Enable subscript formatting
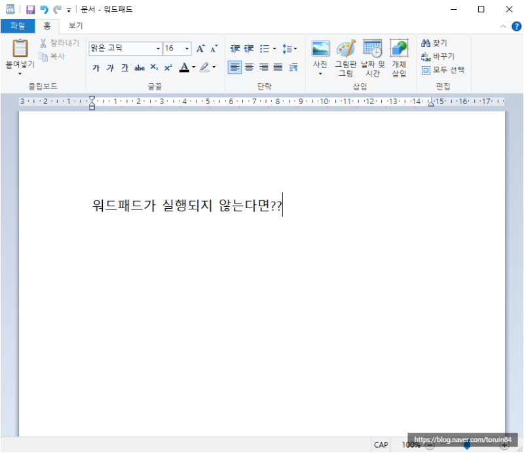524x453 pixels. [153, 67]
